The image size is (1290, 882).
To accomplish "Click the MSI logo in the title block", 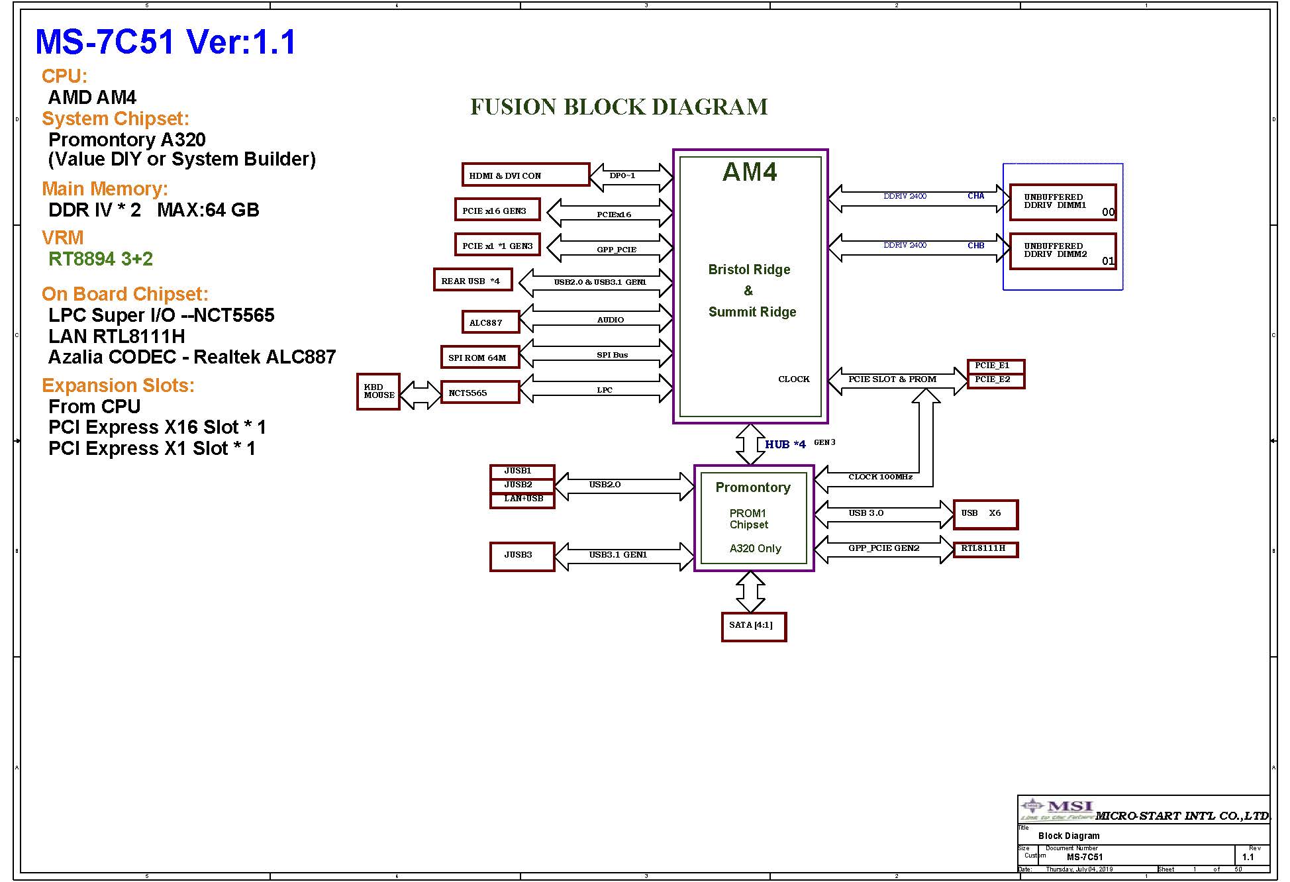I will pyautogui.click(x=1058, y=808).
